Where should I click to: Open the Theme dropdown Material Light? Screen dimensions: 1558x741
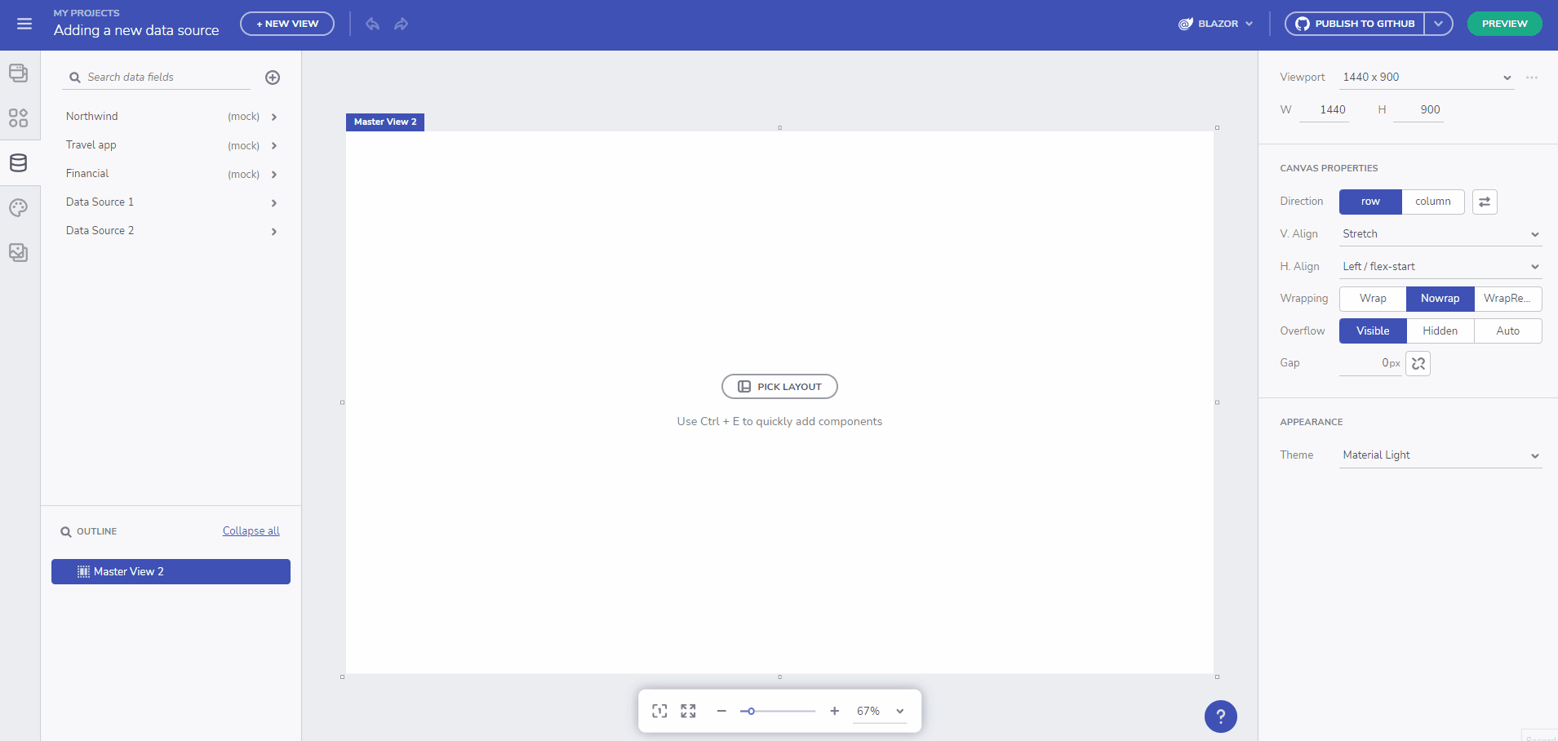[1440, 455]
